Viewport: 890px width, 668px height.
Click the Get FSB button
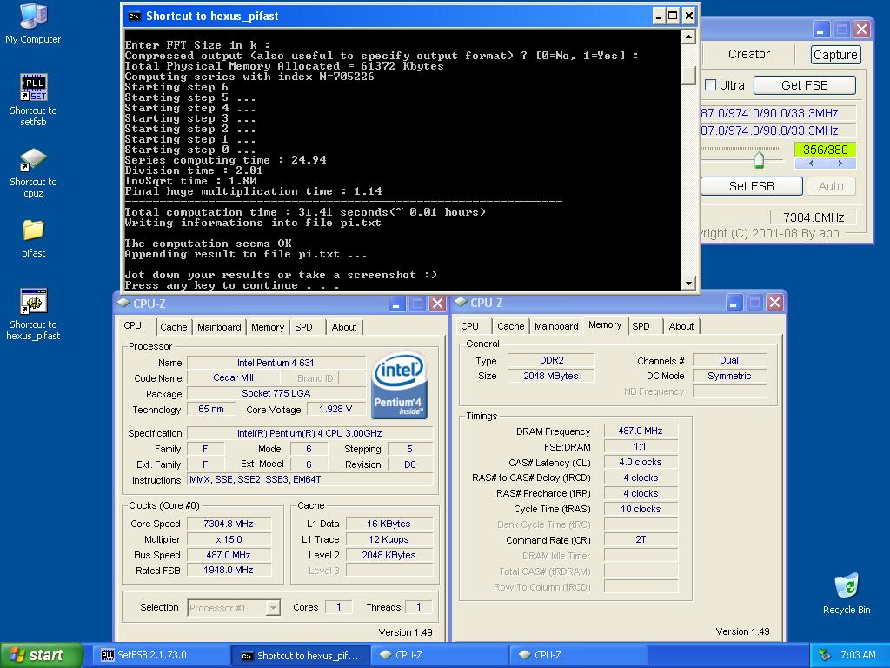pyautogui.click(x=804, y=85)
